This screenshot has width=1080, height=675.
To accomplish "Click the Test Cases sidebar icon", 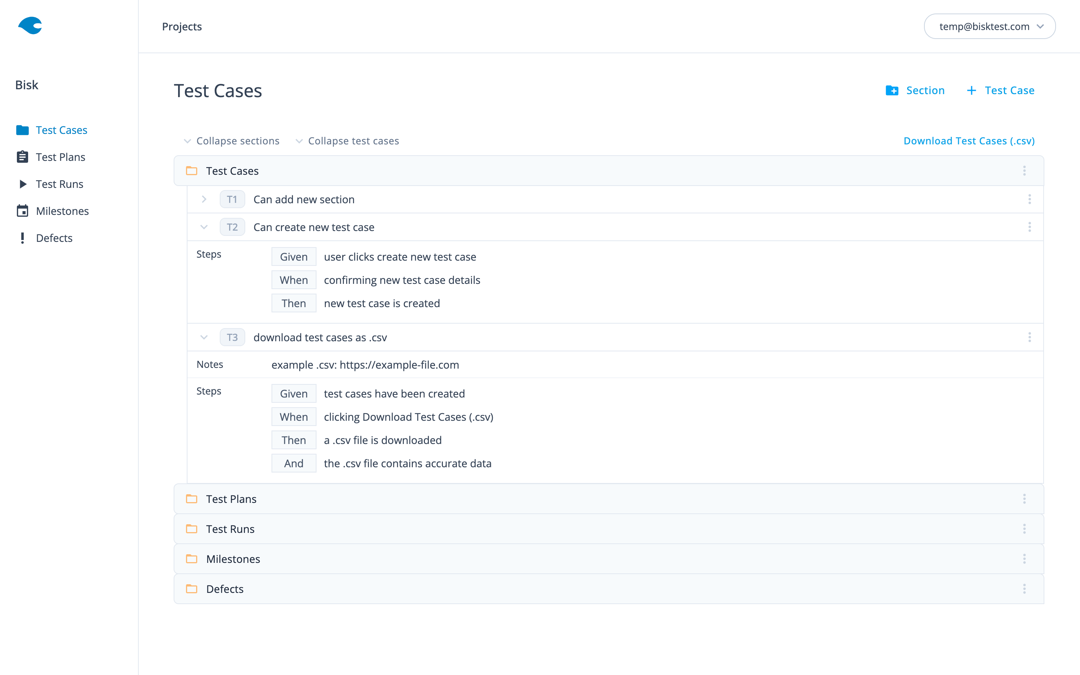I will [22, 130].
